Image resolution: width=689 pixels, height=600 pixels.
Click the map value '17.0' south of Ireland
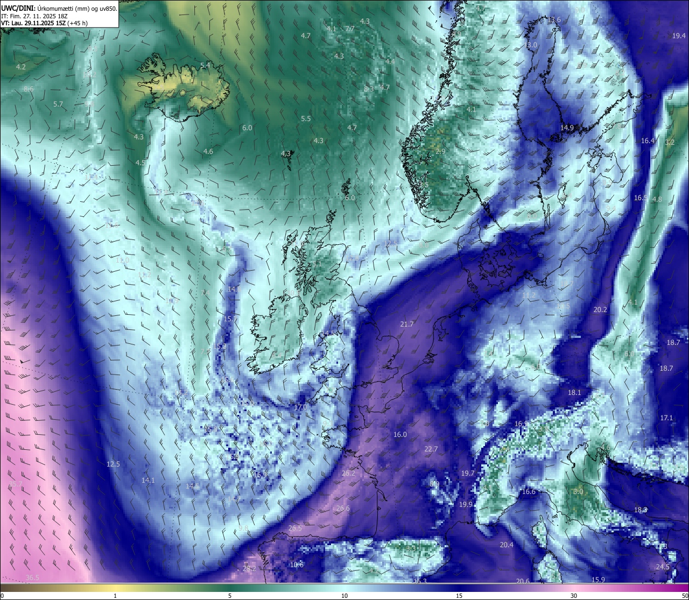point(300,407)
